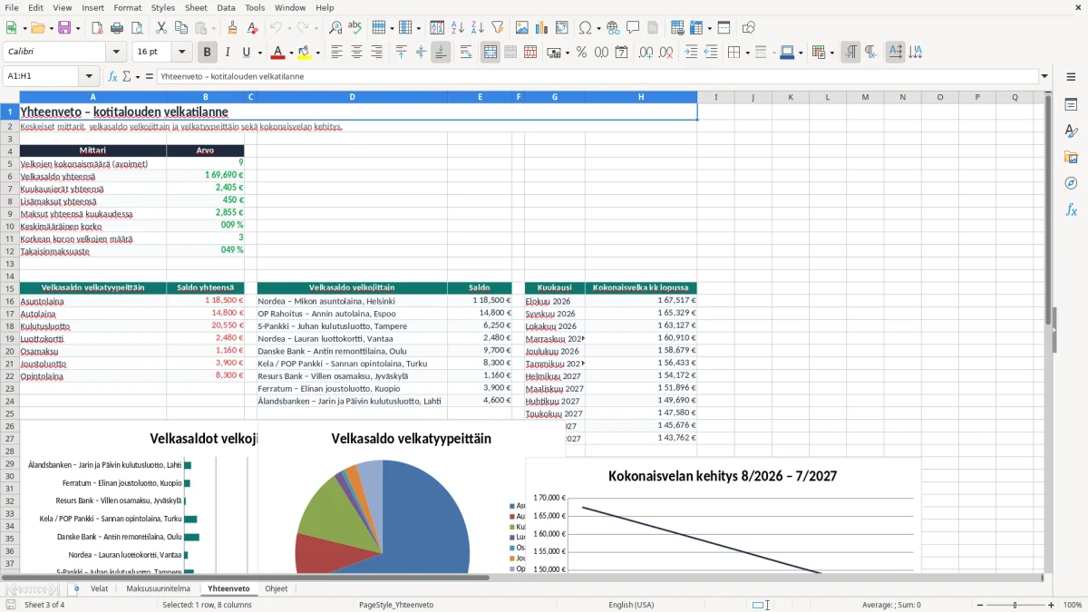Toggle AutoFilter
This screenshot has width=1088, height=612.
pos(497,28)
